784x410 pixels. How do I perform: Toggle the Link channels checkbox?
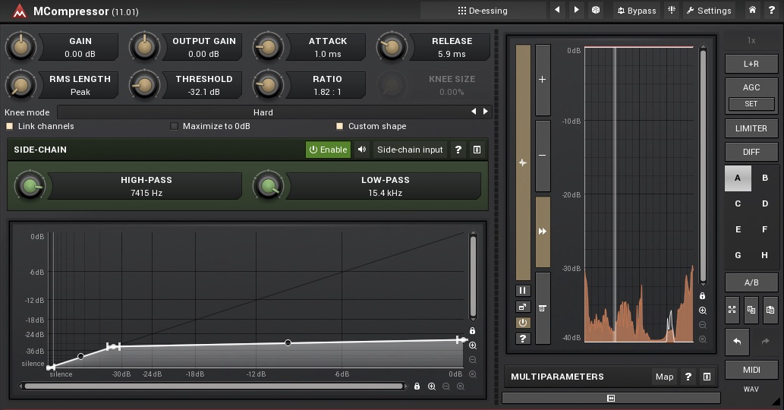(10, 126)
